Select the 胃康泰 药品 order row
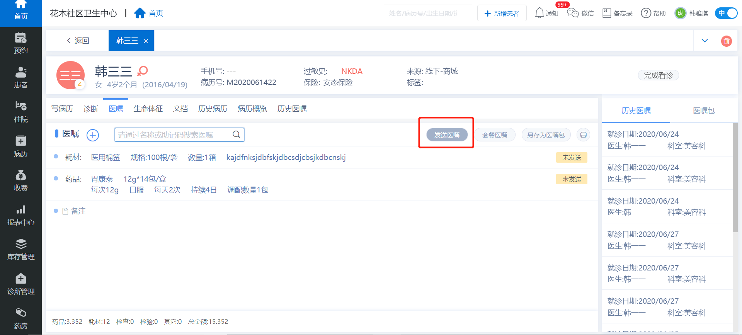This screenshot has height=335, width=742. pos(322,185)
